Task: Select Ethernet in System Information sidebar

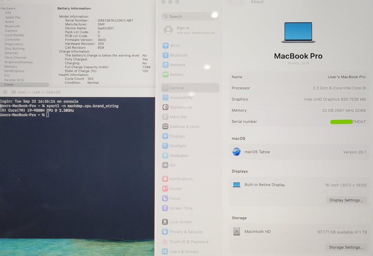Action: (x=11, y=53)
